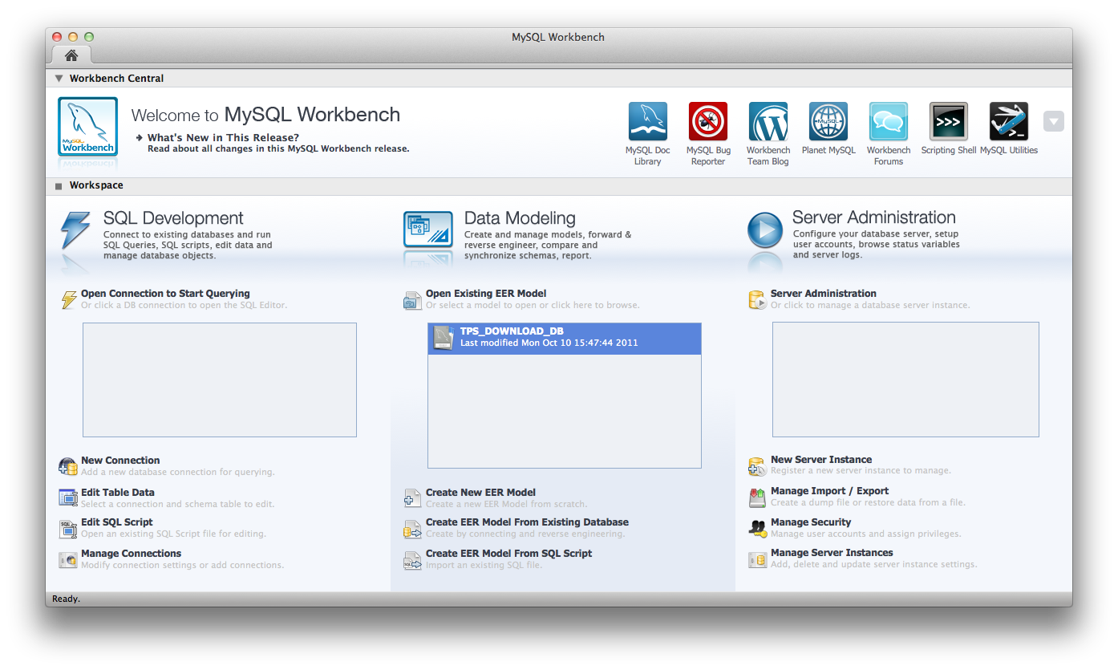Viewport: 1118px width, 670px height.
Task: Expand the shortcut icons overflow arrow
Action: tap(1054, 122)
